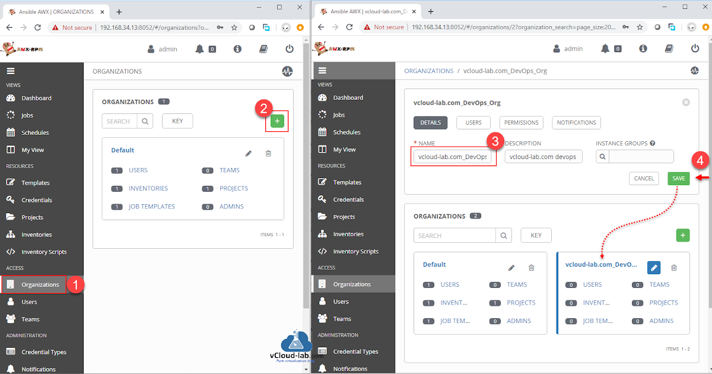
Task: Switch to USERS tab in organization form
Action: point(473,123)
